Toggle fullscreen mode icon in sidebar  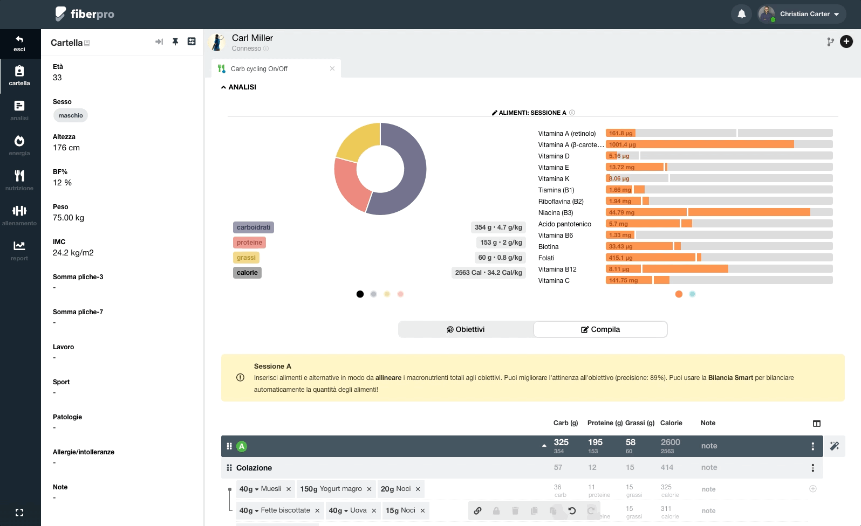tap(19, 513)
